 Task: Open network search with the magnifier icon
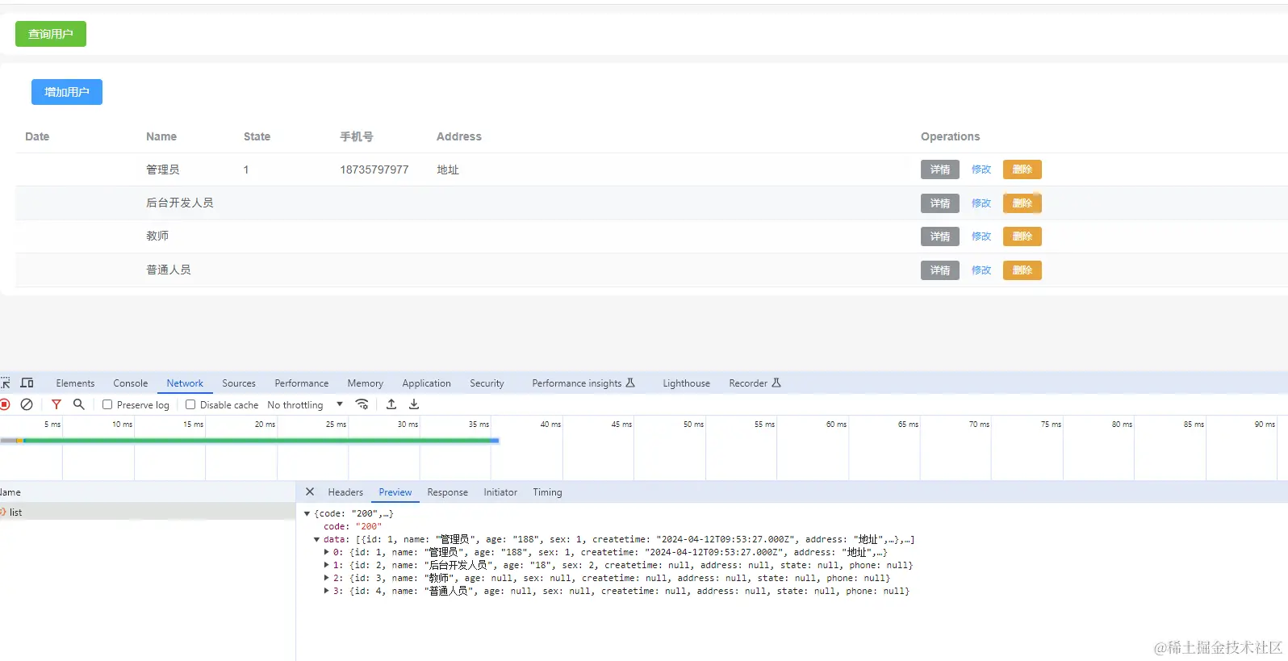pos(79,404)
